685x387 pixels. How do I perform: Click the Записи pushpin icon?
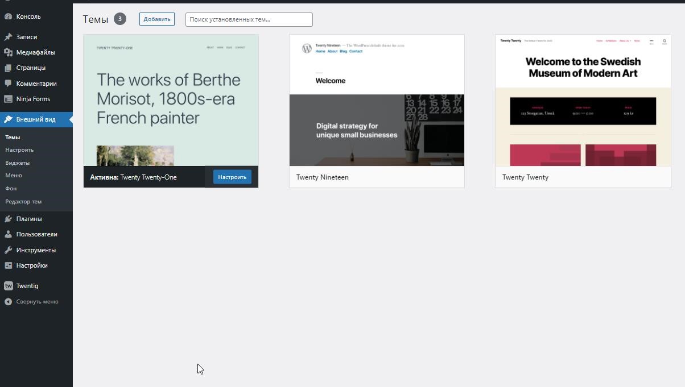point(8,37)
